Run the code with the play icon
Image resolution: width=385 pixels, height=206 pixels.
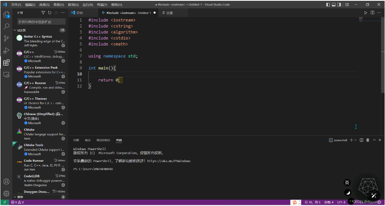366,13
